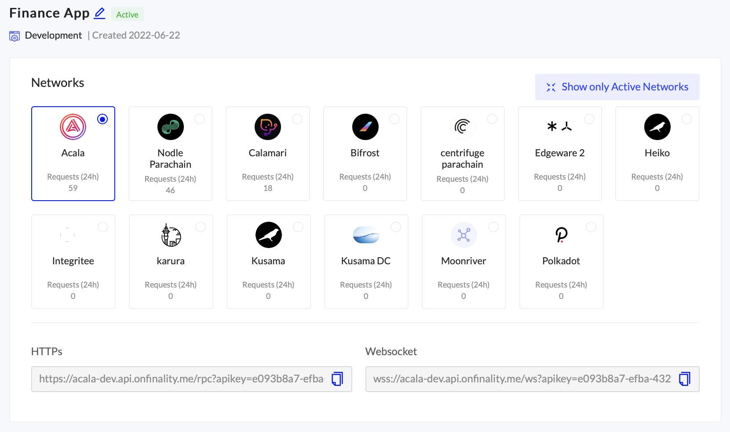Open the Kusama DC network card
Viewport: 730px width, 432px height.
366,262
